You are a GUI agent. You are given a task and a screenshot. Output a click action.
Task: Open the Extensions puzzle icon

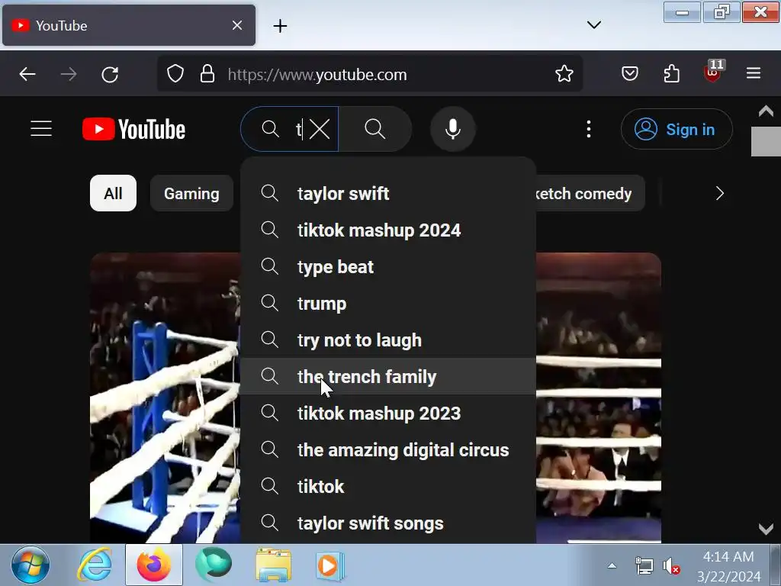pyautogui.click(x=671, y=74)
